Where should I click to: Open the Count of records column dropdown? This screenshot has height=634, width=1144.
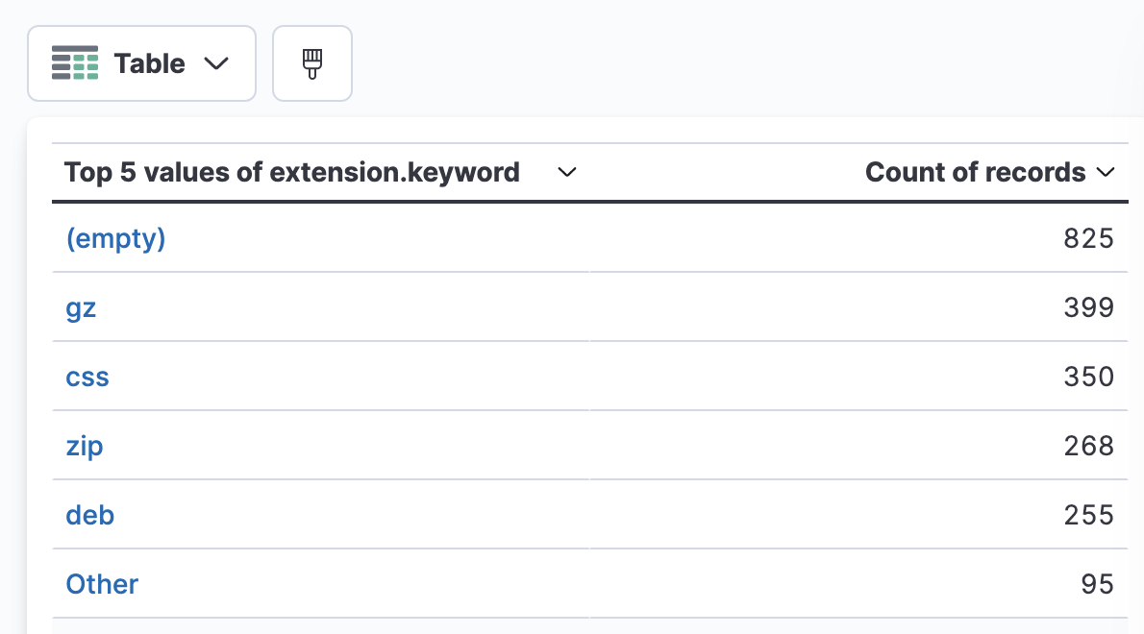pos(1106,172)
